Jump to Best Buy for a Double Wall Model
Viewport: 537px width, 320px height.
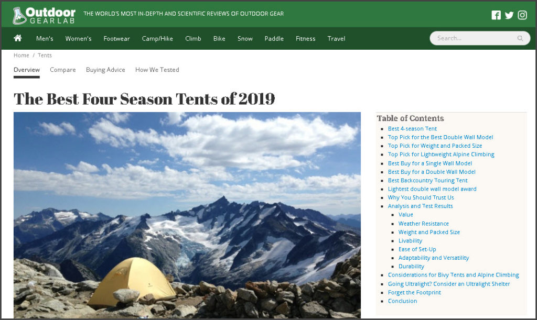432,172
